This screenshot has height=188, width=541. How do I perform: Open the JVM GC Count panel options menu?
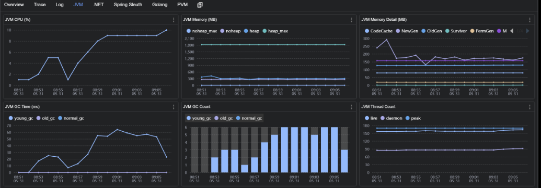(x=351, y=107)
